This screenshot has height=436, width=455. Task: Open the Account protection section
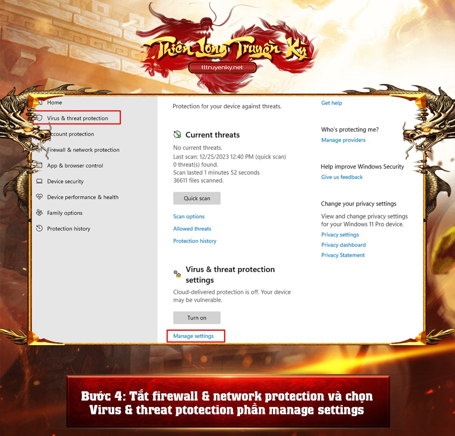tap(72, 134)
